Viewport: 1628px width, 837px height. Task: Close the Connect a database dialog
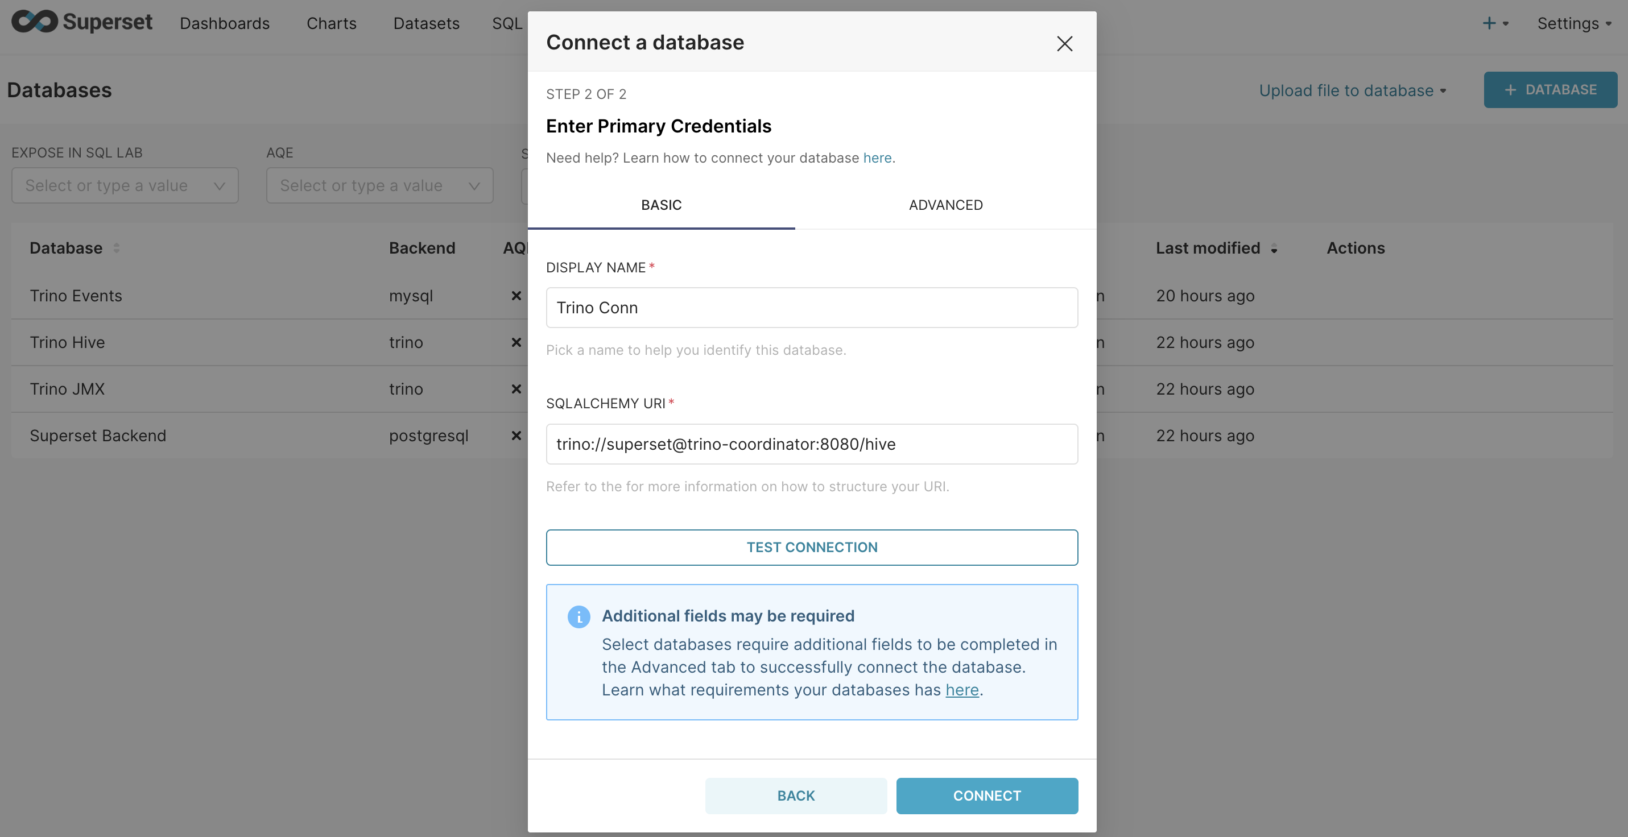pyautogui.click(x=1064, y=44)
